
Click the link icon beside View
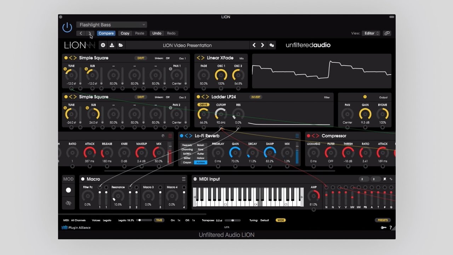pyautogui.click(x=387, y=33)
